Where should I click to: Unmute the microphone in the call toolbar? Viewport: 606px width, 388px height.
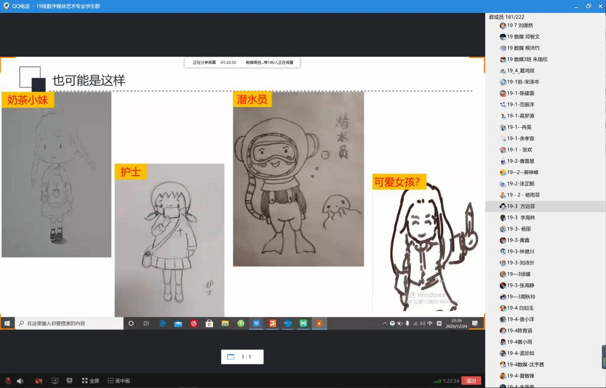point(8,381)
